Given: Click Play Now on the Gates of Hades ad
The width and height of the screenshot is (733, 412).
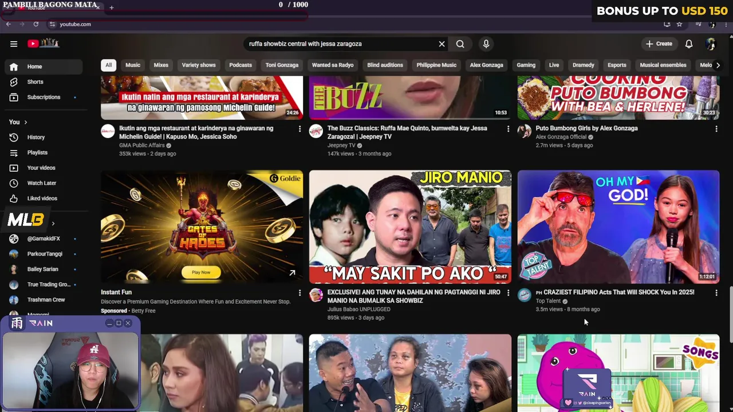Looking at the screenshot, I should tap(201, 272).
